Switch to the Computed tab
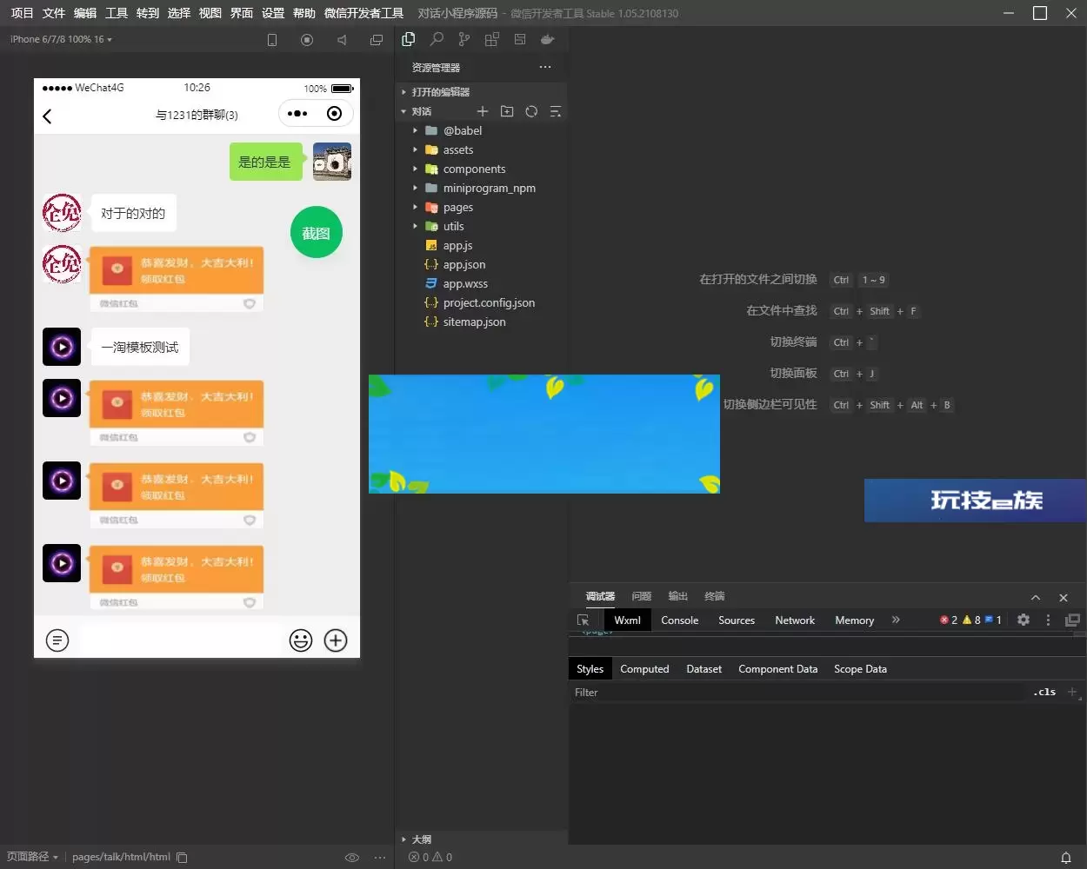The width and height of the screenshot is (1087, 869). pyautogui.click(x=644, y=669)
